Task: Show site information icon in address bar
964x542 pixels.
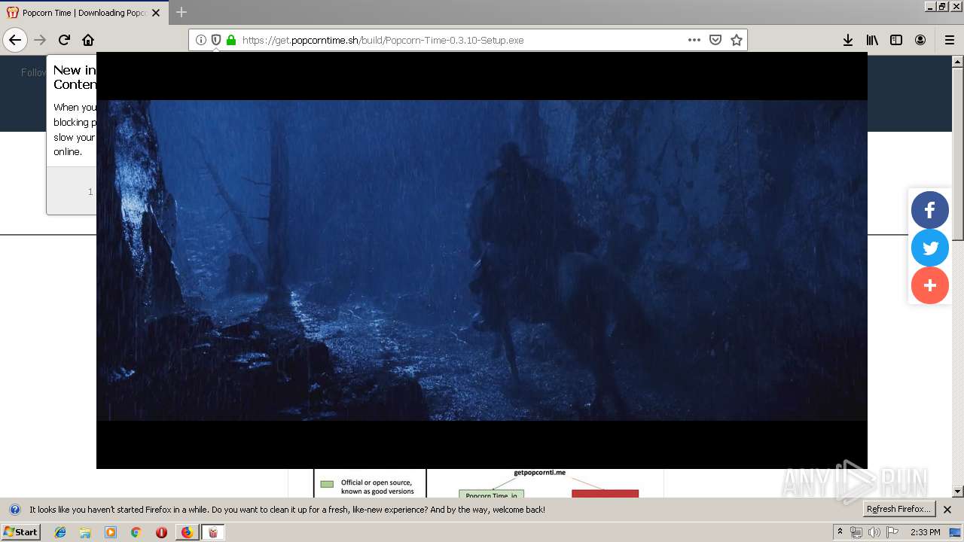Action: tap(201, 40)
